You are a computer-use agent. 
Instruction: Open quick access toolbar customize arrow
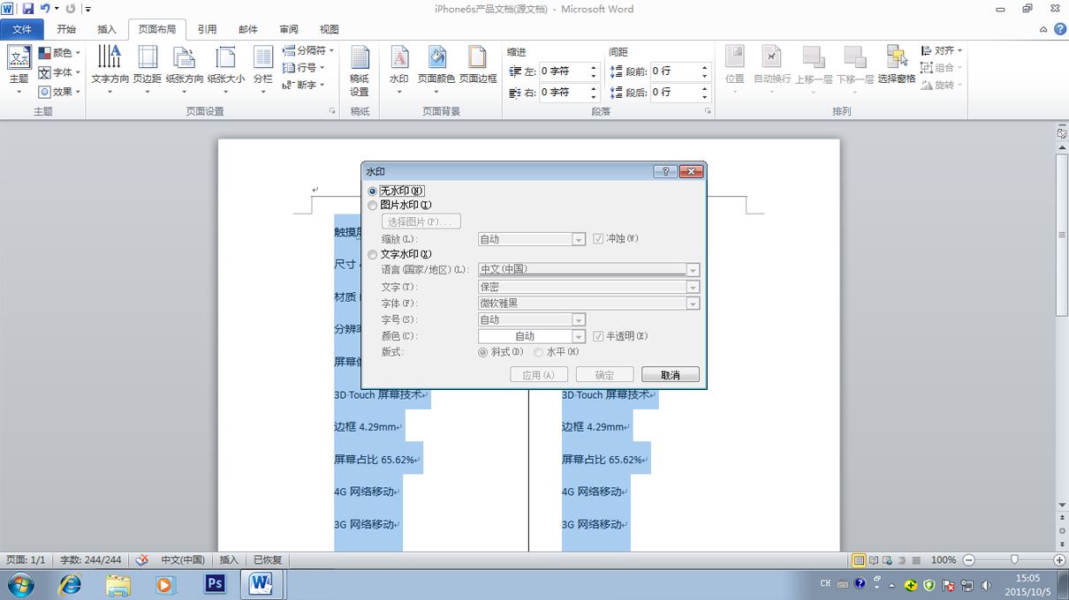click(x=87, y=10)
